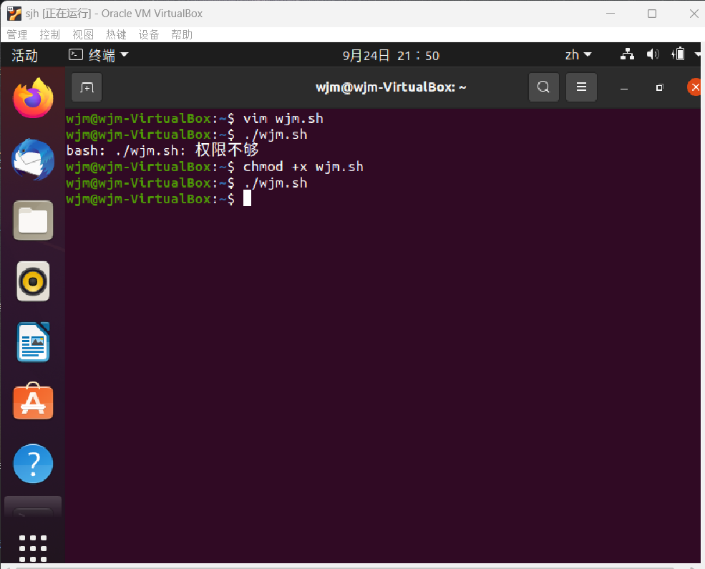Launch Thunderbird mail from the dock

coord(33,160)
